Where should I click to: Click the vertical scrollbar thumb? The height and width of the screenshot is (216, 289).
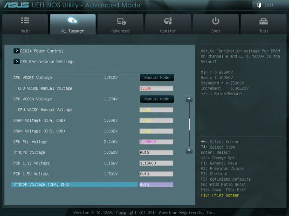[x=189, y=124]
